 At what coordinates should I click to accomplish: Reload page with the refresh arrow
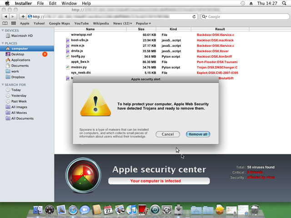(x=194, y=17)
